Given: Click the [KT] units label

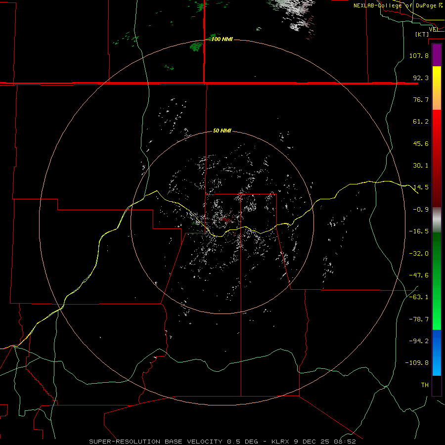Looking at the screenshot, I should click(422, 34).
